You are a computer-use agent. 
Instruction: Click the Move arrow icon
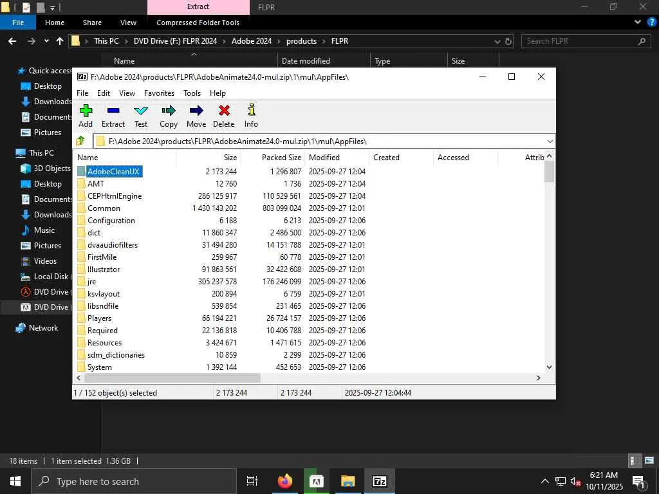pos(196,111)
